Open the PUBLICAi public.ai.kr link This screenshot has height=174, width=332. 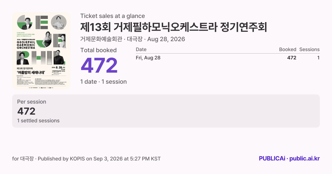click(289, 159)
